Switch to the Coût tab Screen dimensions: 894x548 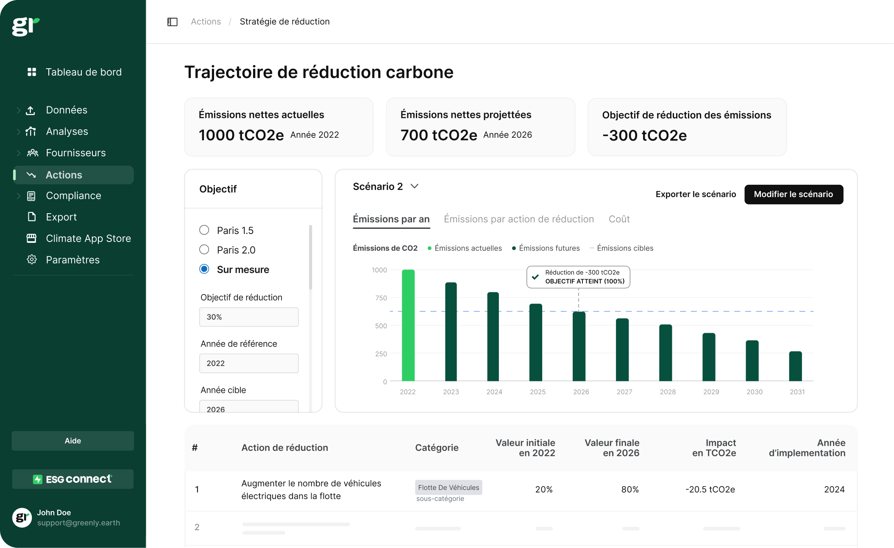click(x=618, y=218)
